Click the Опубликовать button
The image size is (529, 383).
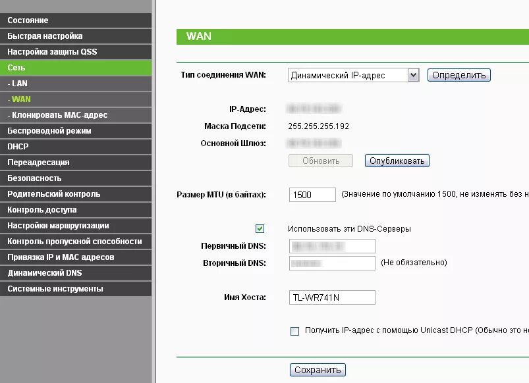pos(397,161)
